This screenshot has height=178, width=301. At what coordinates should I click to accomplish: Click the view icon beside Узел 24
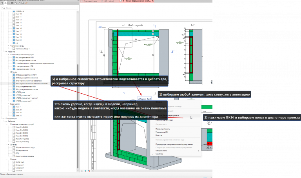[x=14, y=40]
